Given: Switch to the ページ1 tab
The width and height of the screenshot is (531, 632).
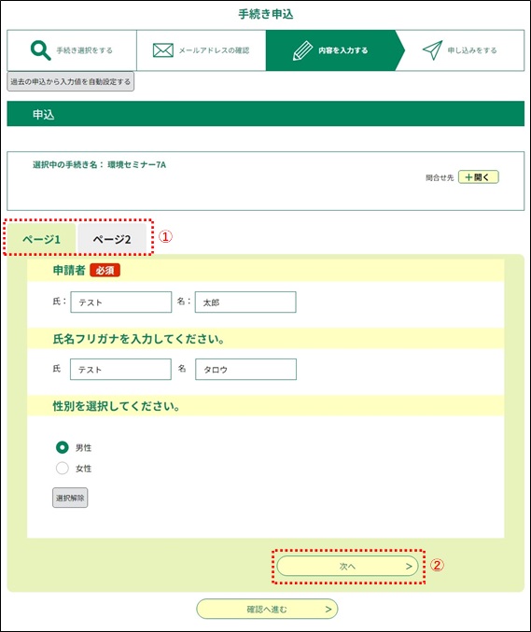Looking at the screenshot, I should point(41,239).
